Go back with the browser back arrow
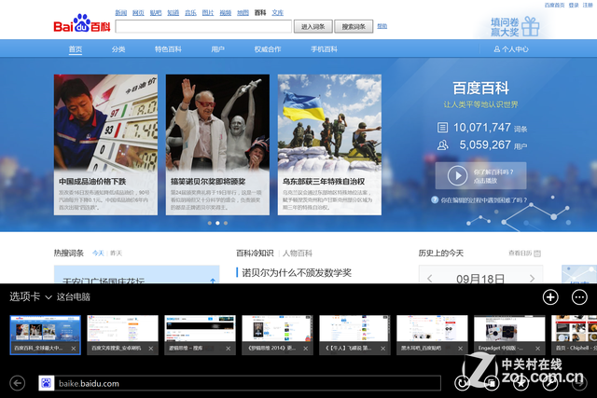Viewport: 597px width, 398px height. [x=18, y=383]
